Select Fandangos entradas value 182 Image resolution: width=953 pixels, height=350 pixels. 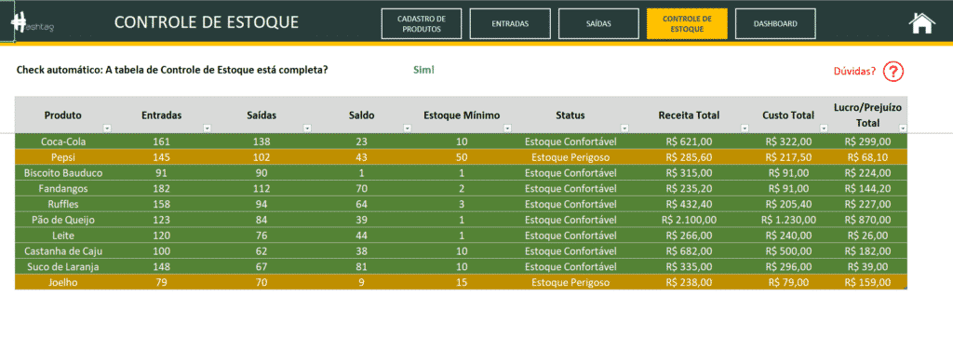point(162,188)
